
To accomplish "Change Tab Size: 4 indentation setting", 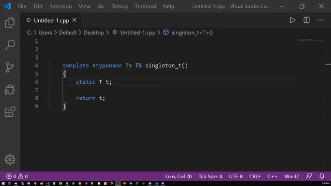I will click(x=210, y=176).
